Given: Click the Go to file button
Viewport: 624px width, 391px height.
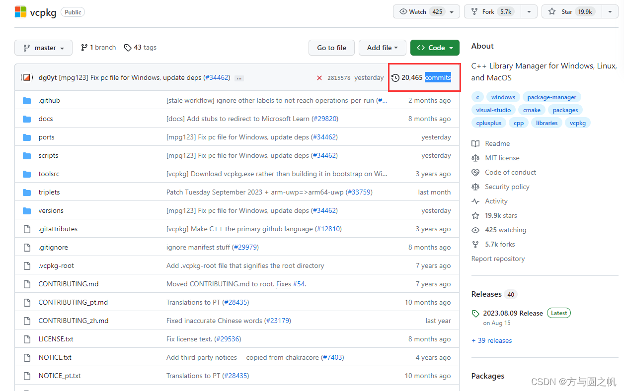Looking at the screenshot, I should [331, 48].
